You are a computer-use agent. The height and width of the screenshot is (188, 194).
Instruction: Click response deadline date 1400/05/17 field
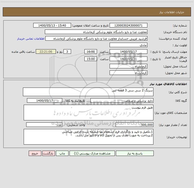click(128, 51)
